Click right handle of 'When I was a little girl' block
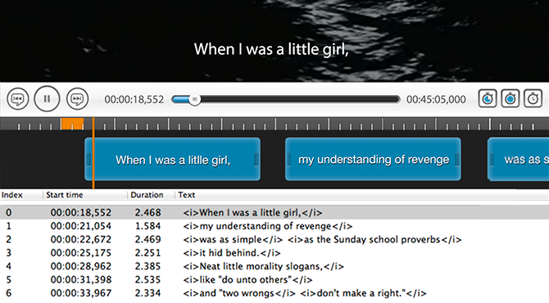This screenshot has width=549, height=303. click(x=256, y=160)
